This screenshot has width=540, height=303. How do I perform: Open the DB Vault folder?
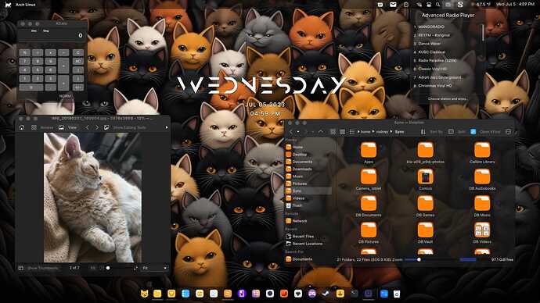point(425,233)
